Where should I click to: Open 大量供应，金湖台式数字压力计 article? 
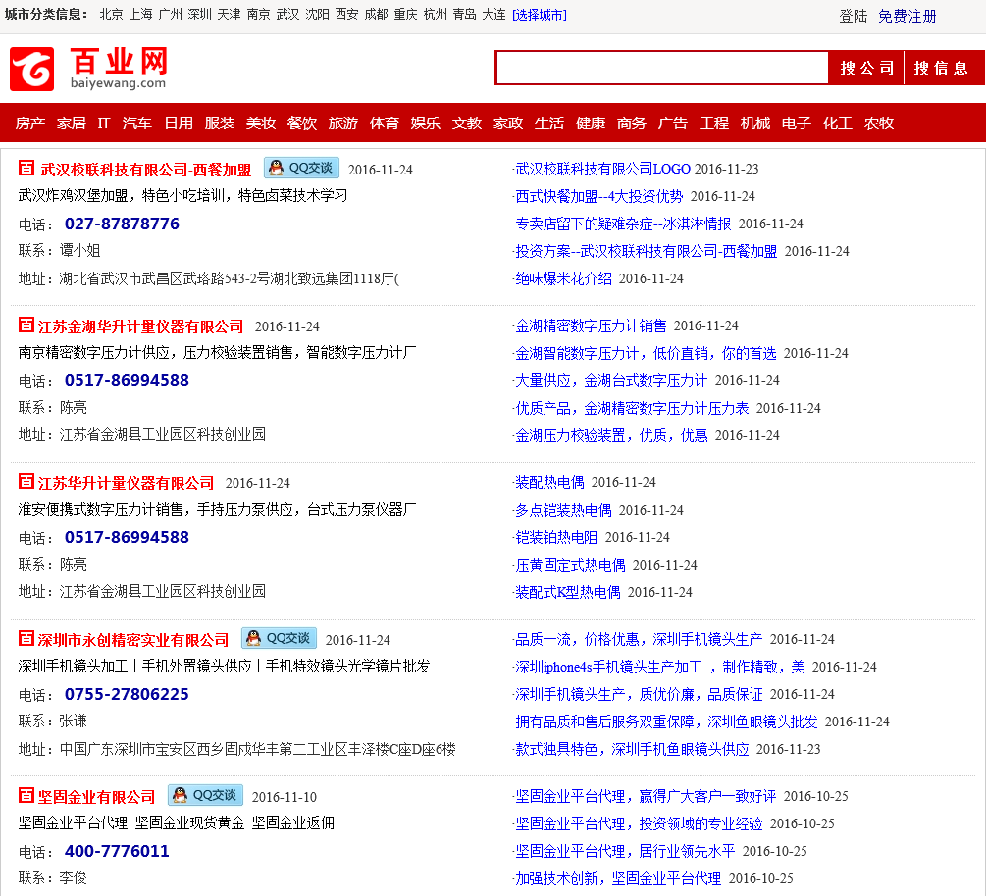coord(611,380)
